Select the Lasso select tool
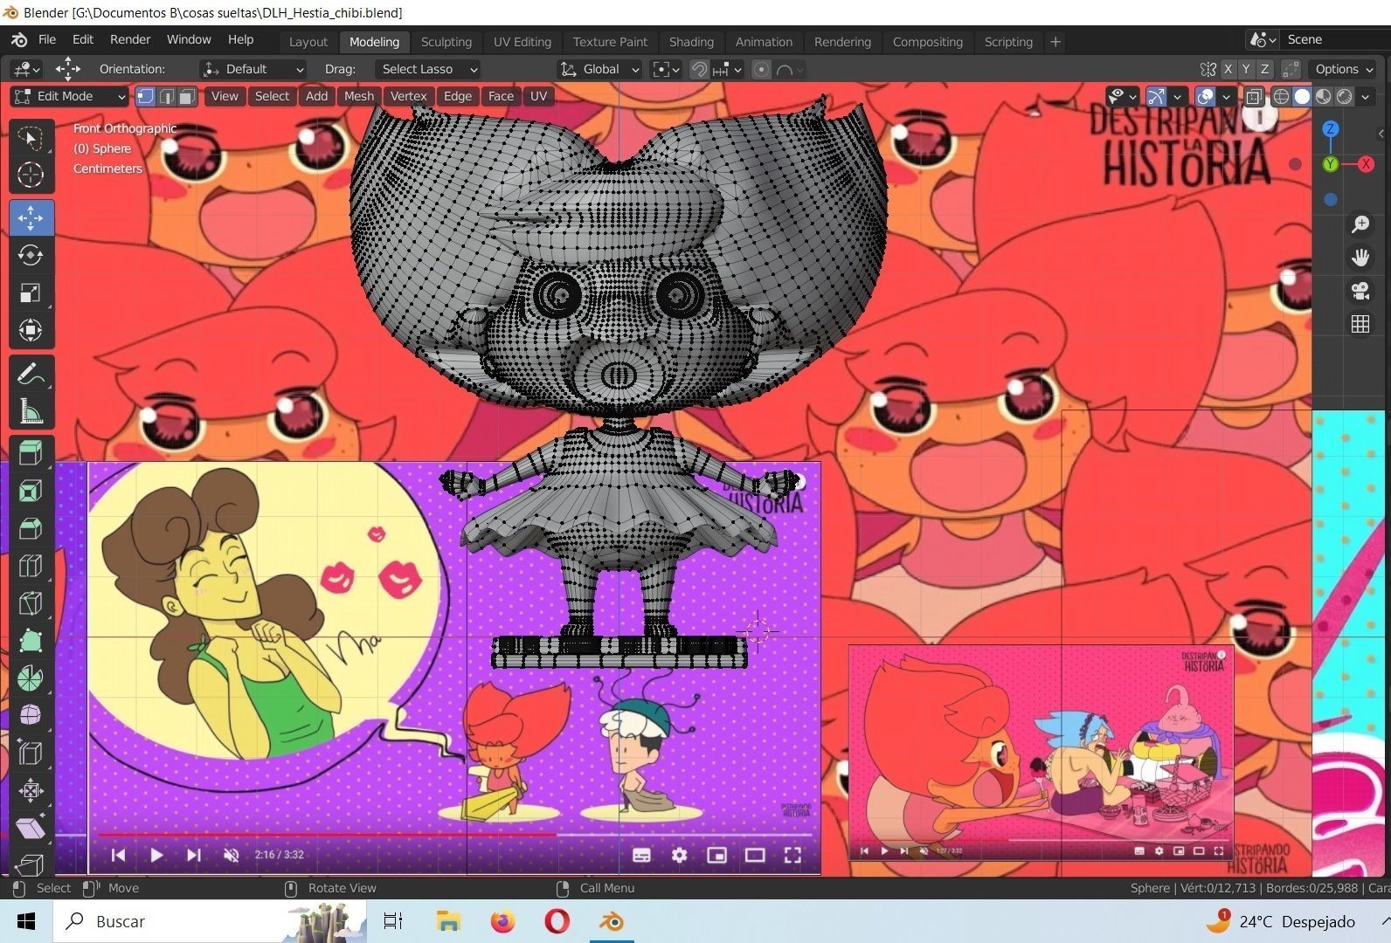 [31, 138]
